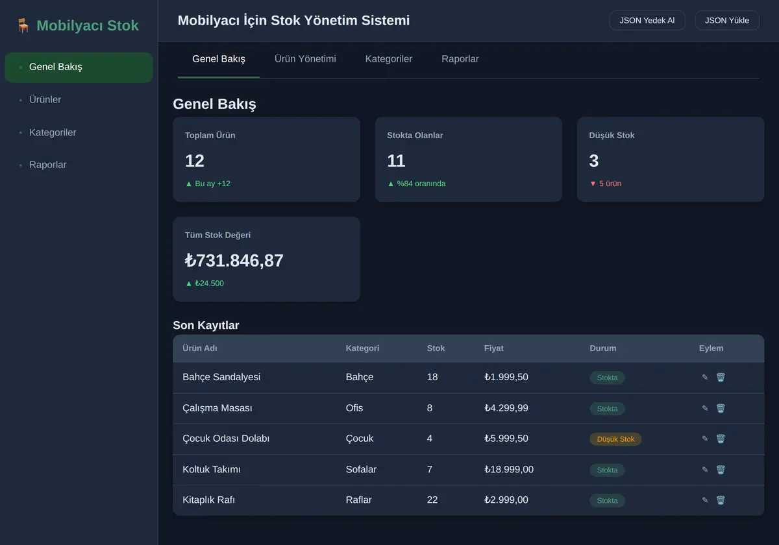This screenshot has height=545, width=779.
Task: Open Raporlar from the sidebar
Action: tap(79, 165)
